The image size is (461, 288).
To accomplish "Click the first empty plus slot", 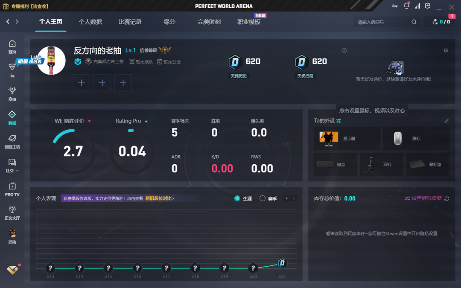I will click(82, 83).
